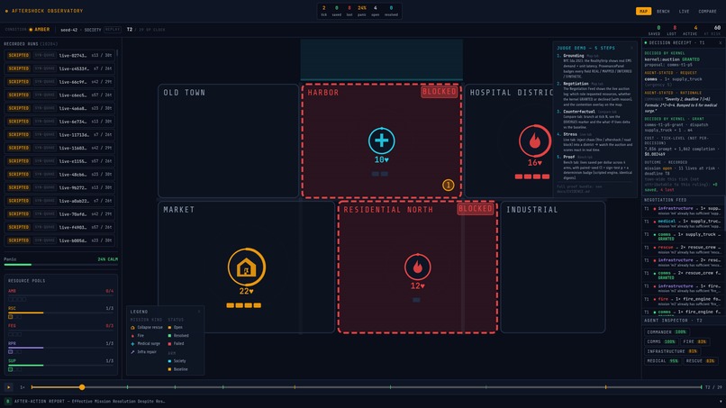Click the RPR resource unit box
Screen dimensions: 726x408
point(10,352)
